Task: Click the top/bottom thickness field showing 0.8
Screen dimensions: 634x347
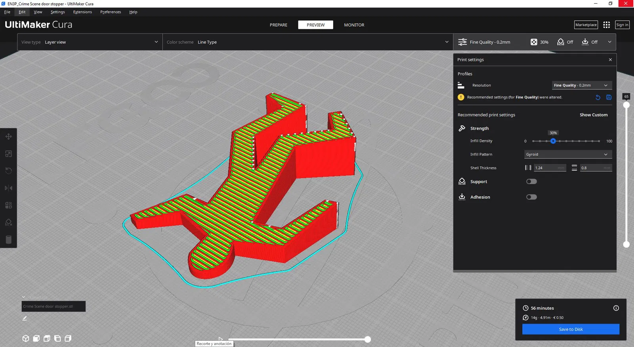Action: (596, 168)
